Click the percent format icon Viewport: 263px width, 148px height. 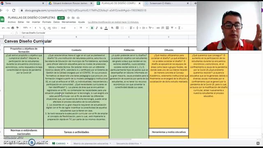pyautogui.click(x=40, y=28)
